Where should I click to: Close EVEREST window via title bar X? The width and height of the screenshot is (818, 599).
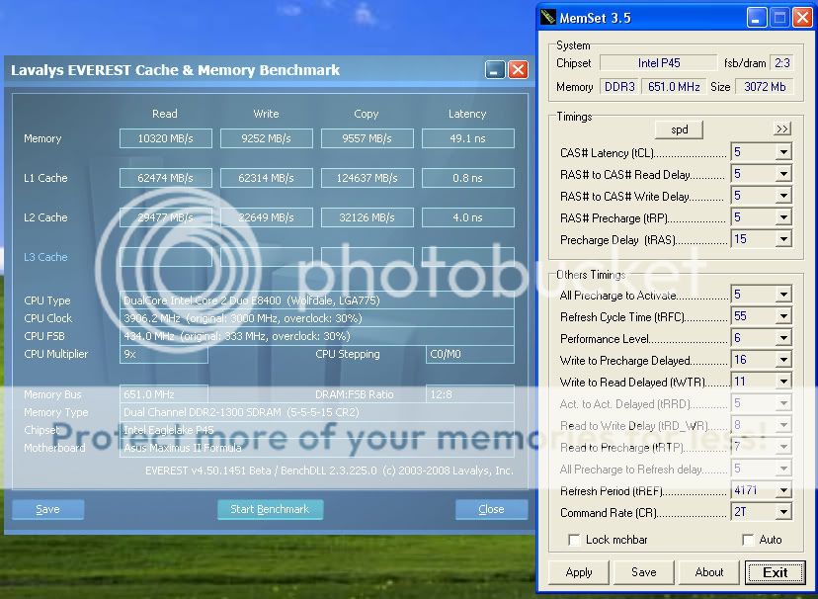(518, 69)
